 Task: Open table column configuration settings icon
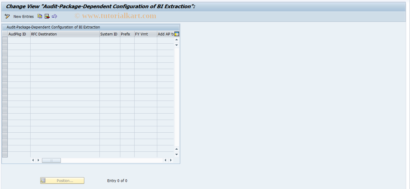pos(177,34)
